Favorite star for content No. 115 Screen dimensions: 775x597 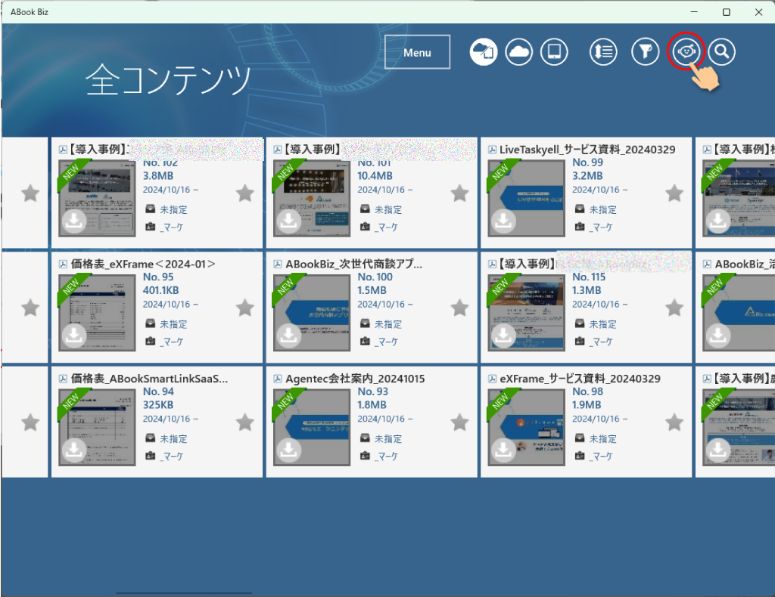[x=674, y=308]
